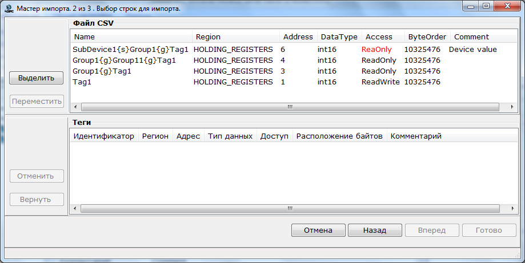The height and width of the screenshot is (263, 525).
Task: Click the Выделить button
Action: [x=36, y=78]
